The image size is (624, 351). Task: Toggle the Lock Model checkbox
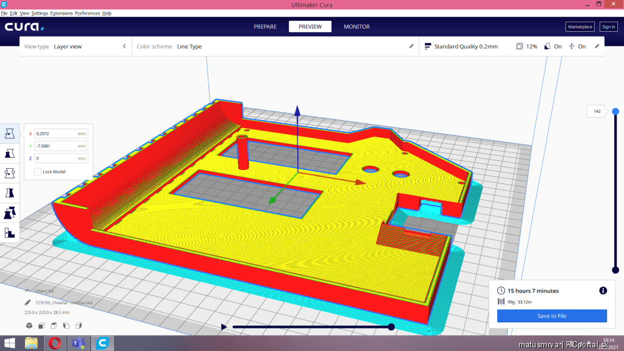tap(37, 171)
